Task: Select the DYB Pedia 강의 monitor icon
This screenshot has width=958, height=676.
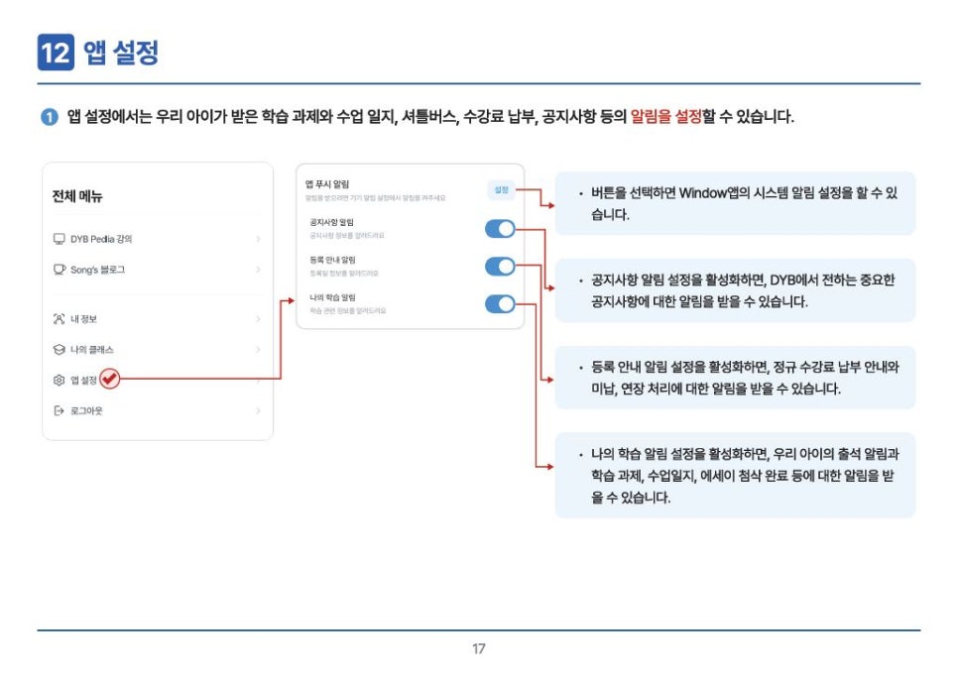Action: click(x=58, y=239)
